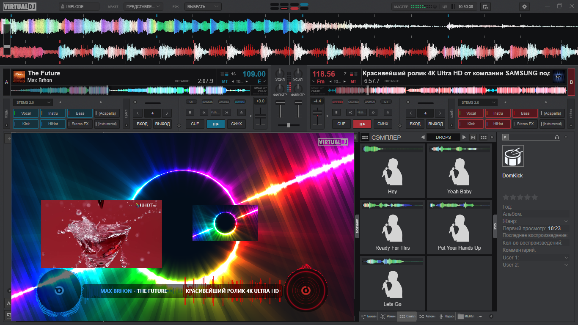Go to previous sampler bank

[423, 137]
